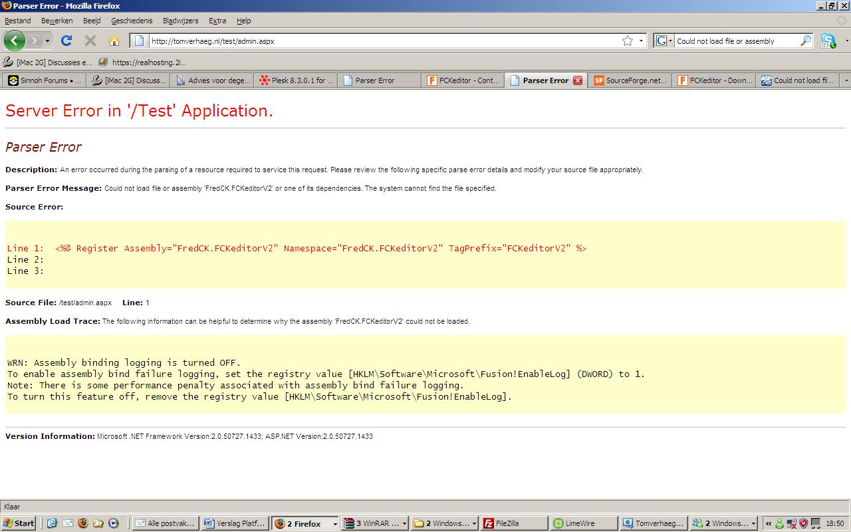This screenshot has height=532, width=851.
Task: Click the green Messenger tray icon
Action: [x=781, y=523]
